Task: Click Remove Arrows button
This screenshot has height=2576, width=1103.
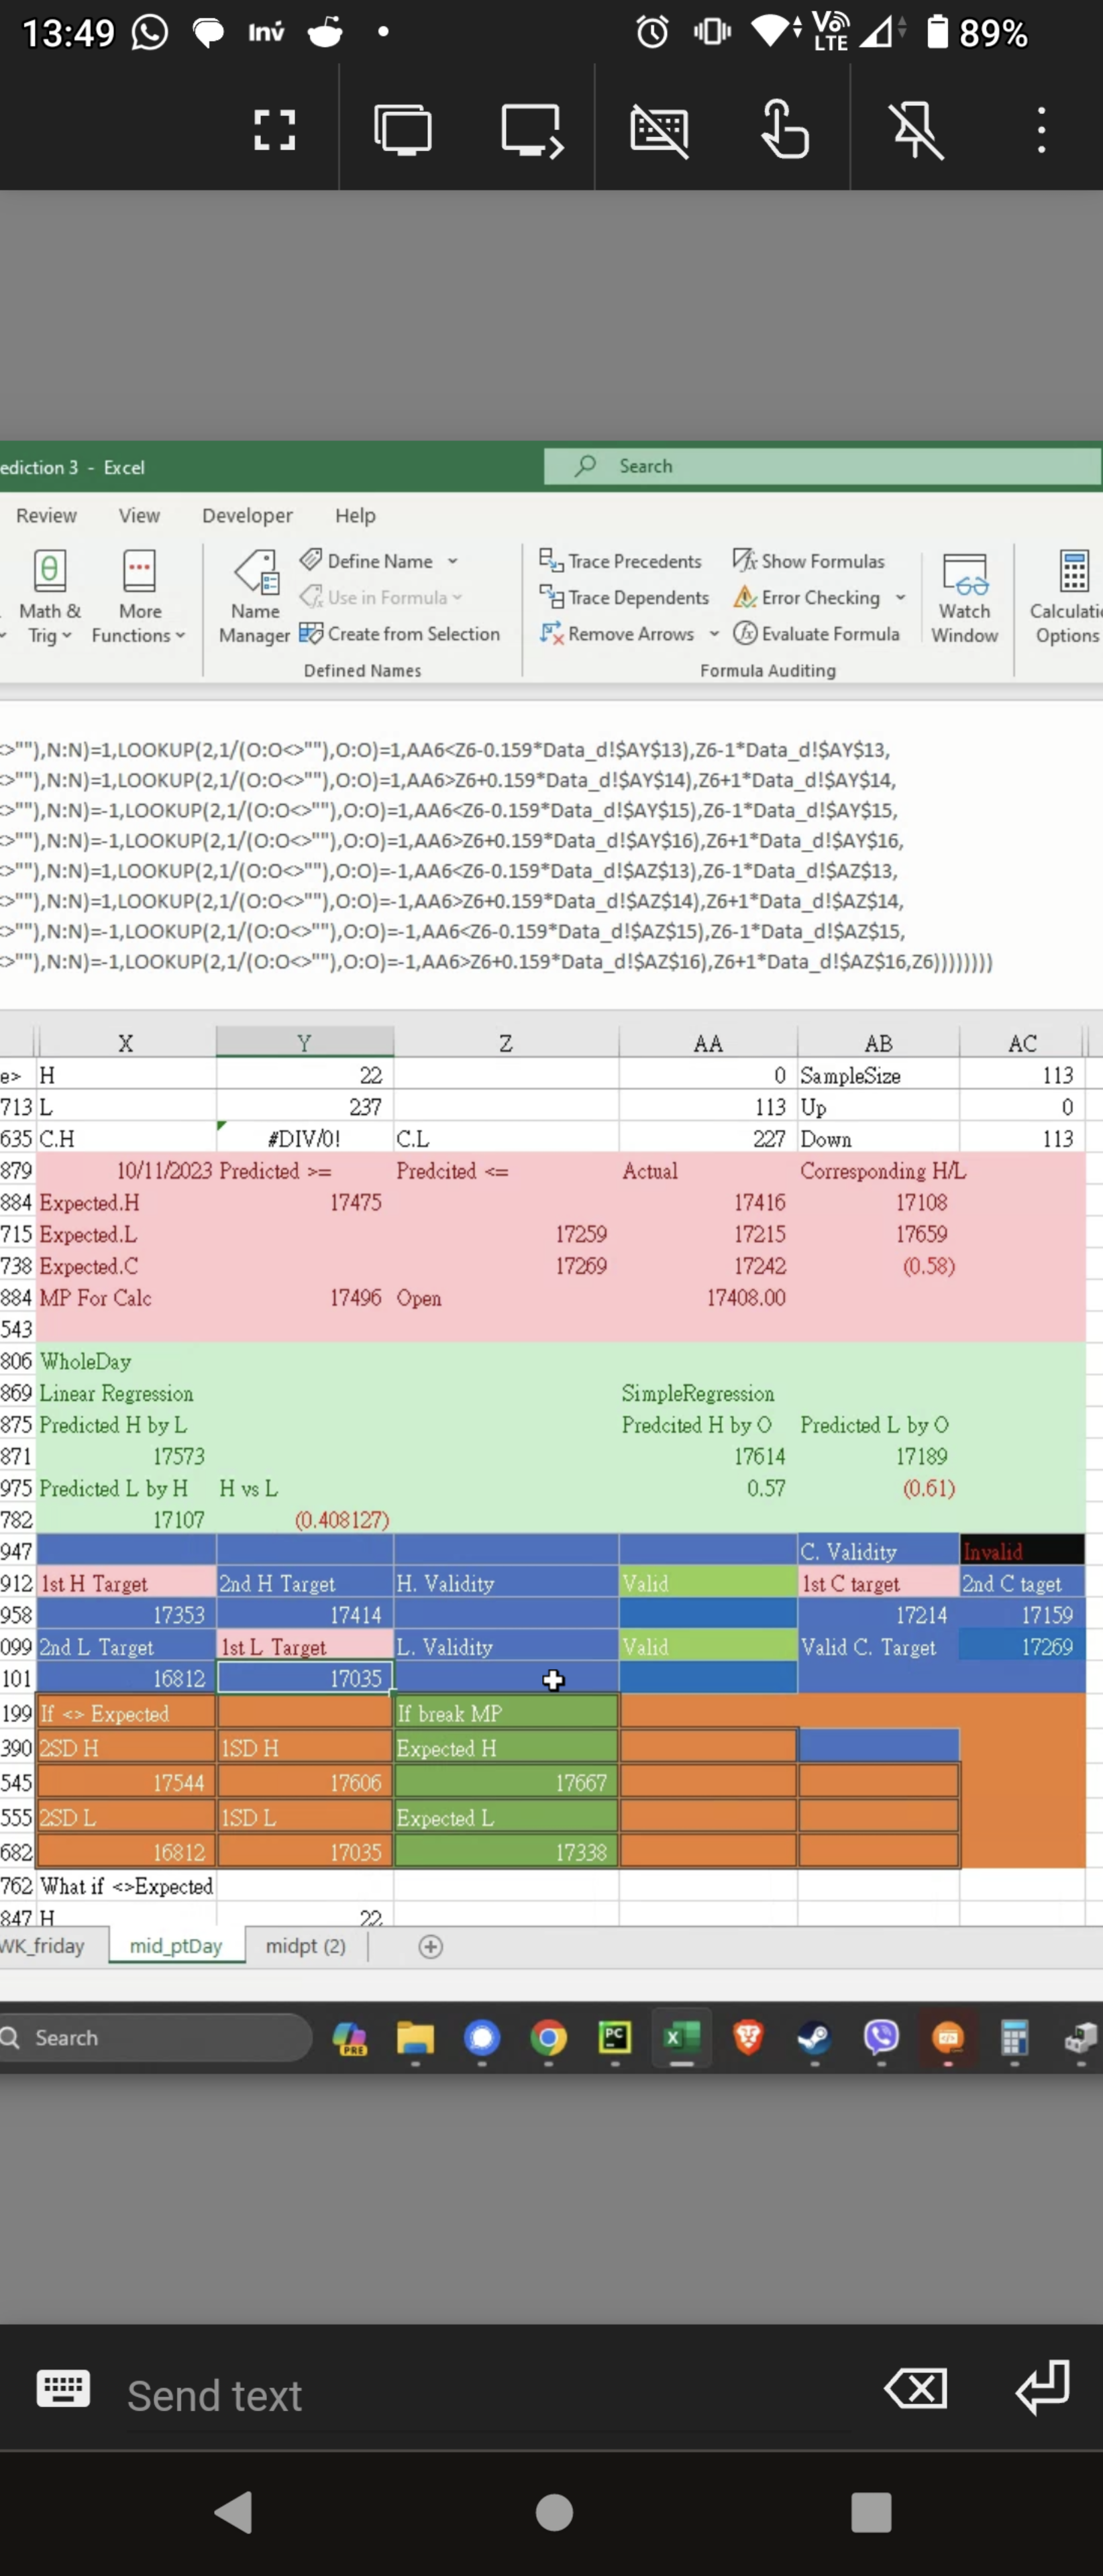Action: 630,633
